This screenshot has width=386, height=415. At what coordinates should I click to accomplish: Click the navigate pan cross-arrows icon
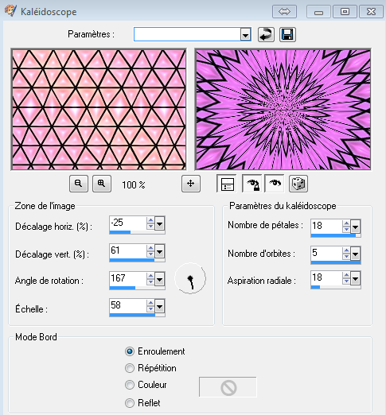191,184
